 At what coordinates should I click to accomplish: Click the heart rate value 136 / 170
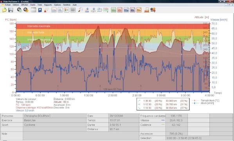click(176, 116)
